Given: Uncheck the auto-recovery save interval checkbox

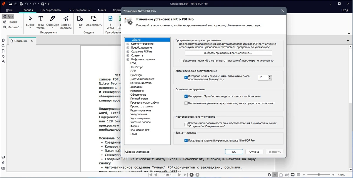Looking at the screenshot, I should [x=186, y=77].
